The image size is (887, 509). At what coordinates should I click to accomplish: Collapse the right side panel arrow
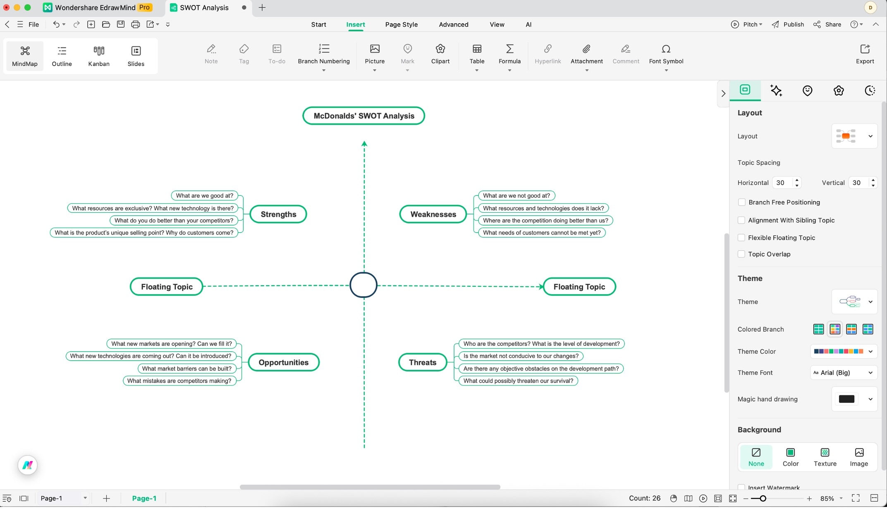coord(723,94)
